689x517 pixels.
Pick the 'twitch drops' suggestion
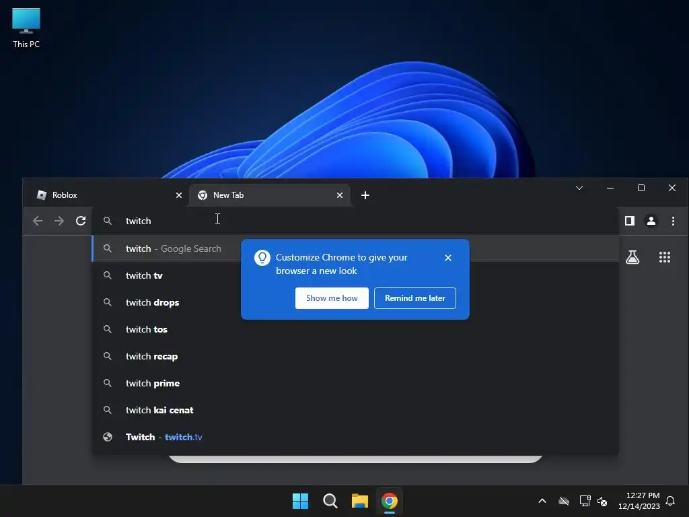click(x=355, y=302)
